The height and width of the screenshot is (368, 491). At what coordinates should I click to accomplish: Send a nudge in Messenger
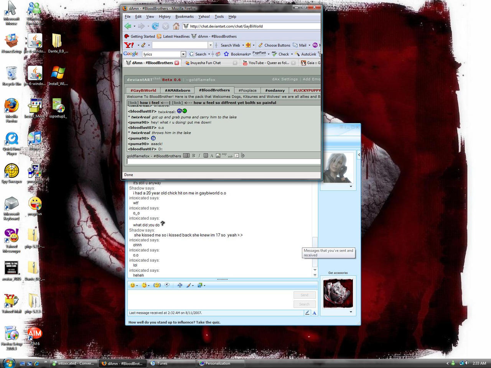pyautogui.click(x=157, y=285)
